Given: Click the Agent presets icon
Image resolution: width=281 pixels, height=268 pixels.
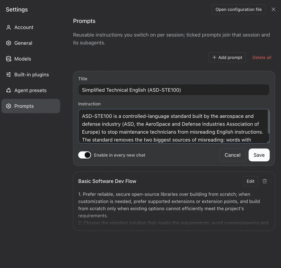Looking at the screenshot, I should (9, 90).
